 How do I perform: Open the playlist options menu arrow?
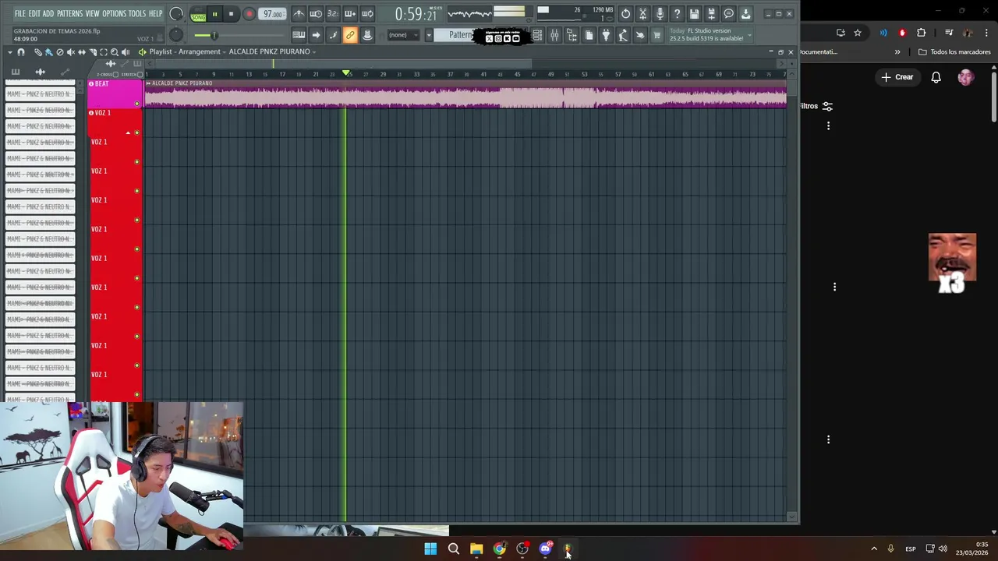(x=10, y=52)
